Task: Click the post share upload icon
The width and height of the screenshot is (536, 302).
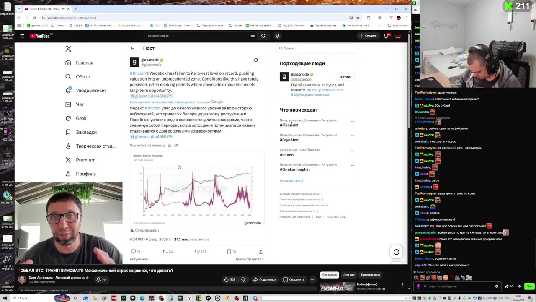Action: (260, 252)
